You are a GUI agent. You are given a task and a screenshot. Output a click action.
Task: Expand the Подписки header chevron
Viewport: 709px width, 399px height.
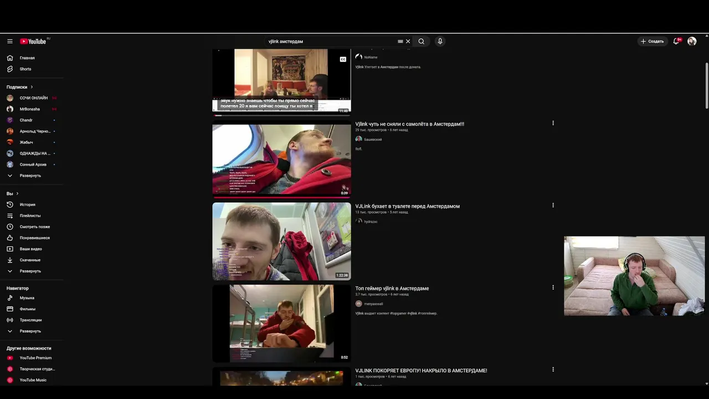[x=32, y=87]
